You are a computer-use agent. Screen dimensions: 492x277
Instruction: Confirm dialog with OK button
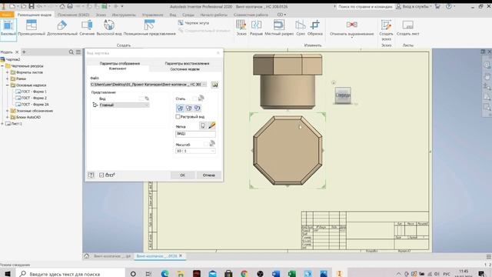click(183, 175)
